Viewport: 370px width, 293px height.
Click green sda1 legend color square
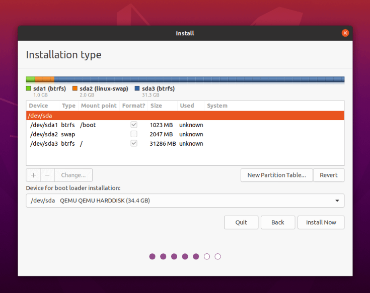click(x=29, y=88)
